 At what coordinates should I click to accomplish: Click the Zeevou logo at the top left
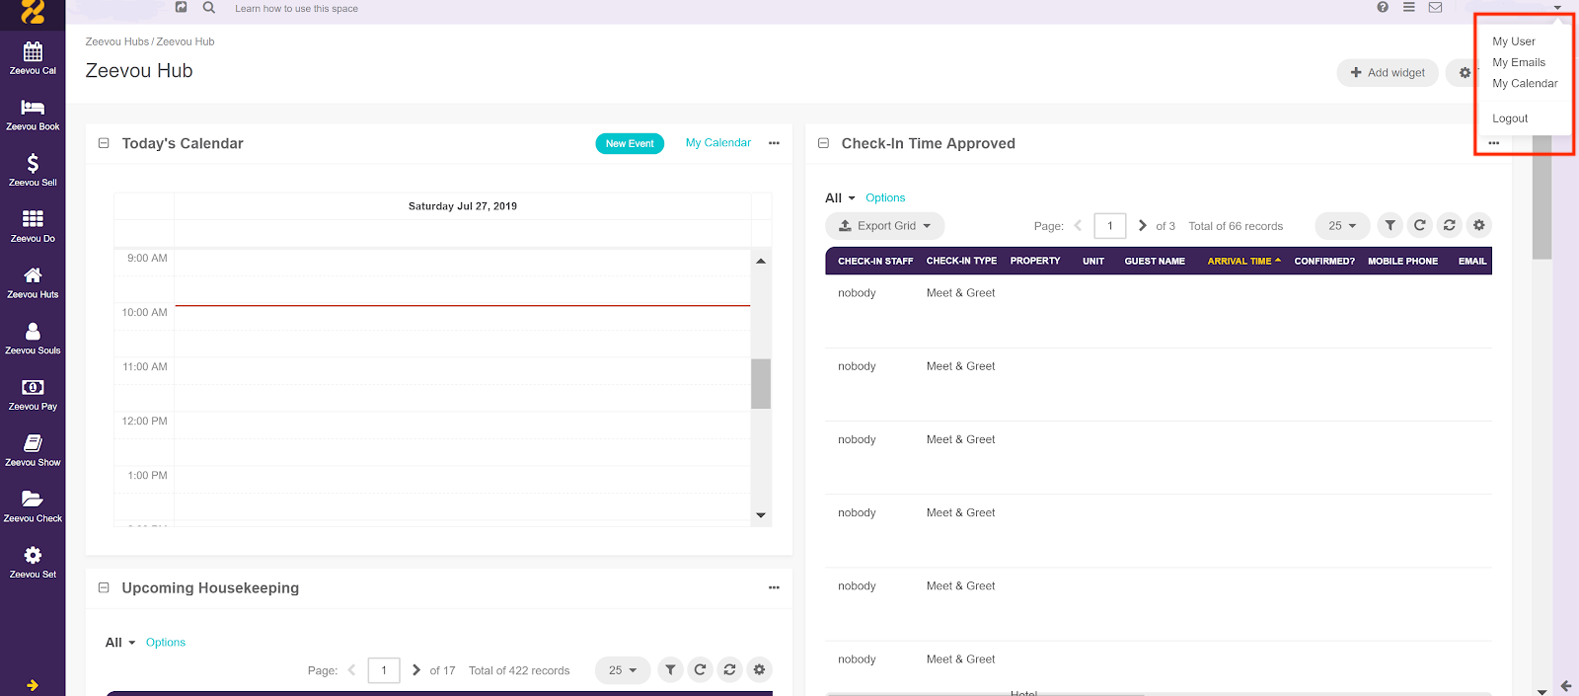point(33,12)
